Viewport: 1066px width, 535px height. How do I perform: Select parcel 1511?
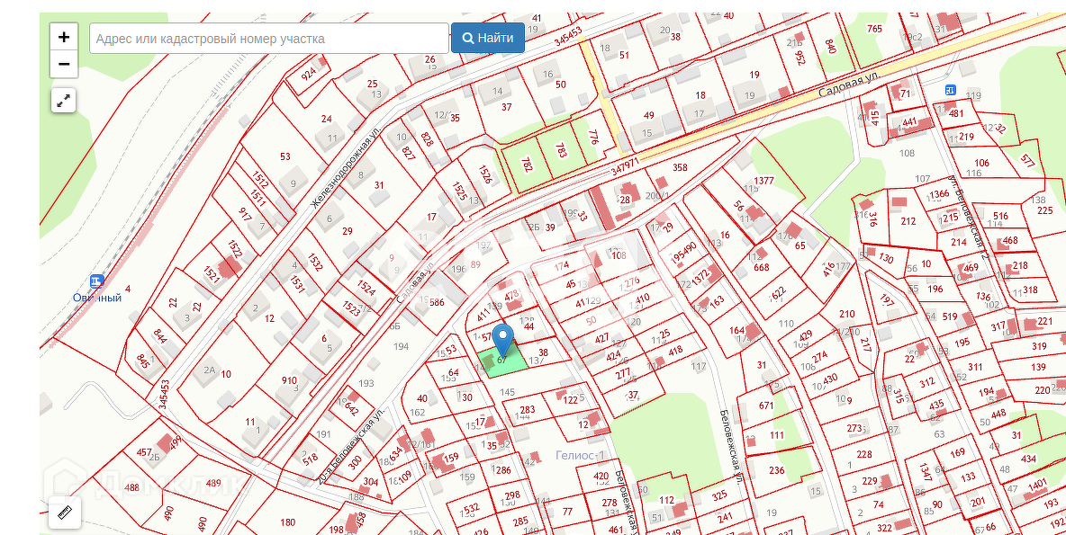[x=257, y=198]
